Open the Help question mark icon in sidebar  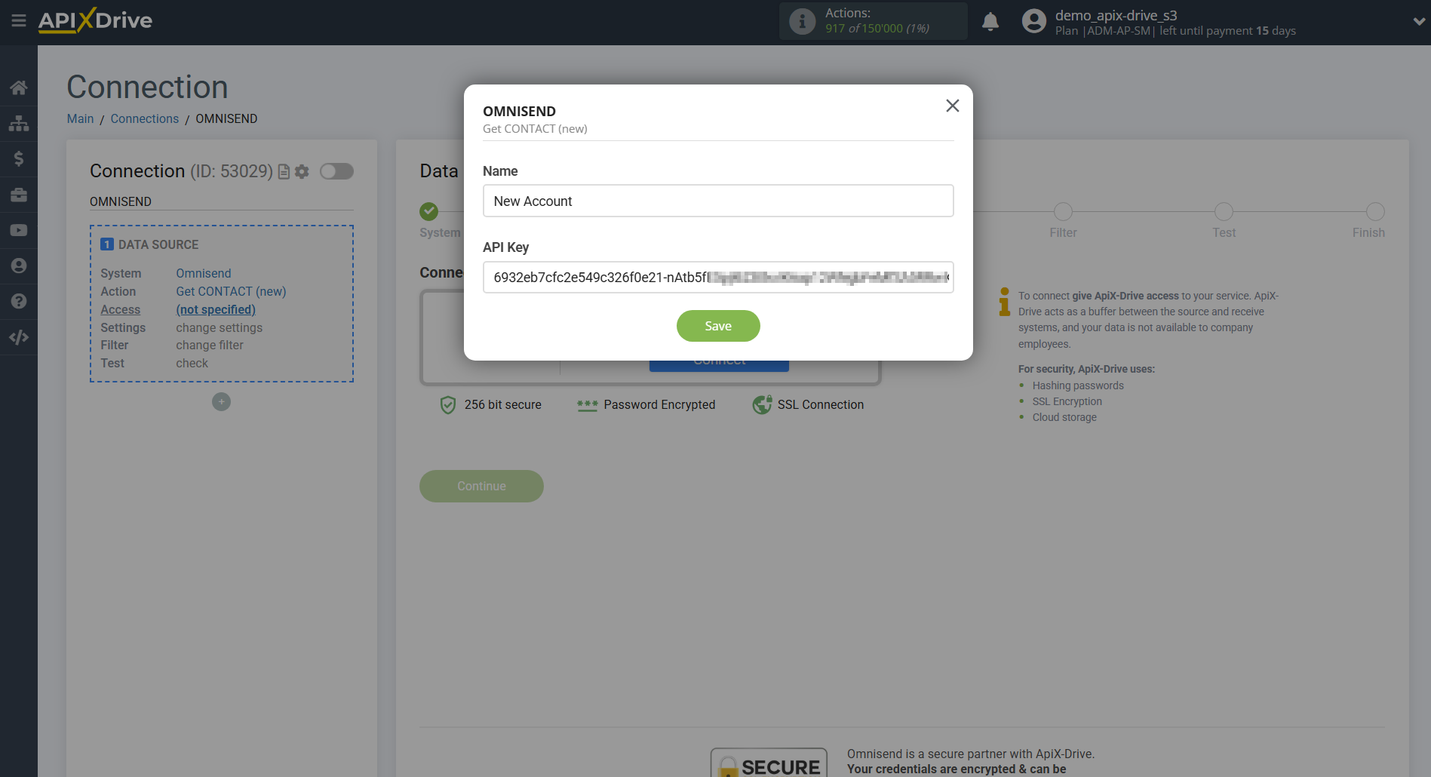click(19, 301)
